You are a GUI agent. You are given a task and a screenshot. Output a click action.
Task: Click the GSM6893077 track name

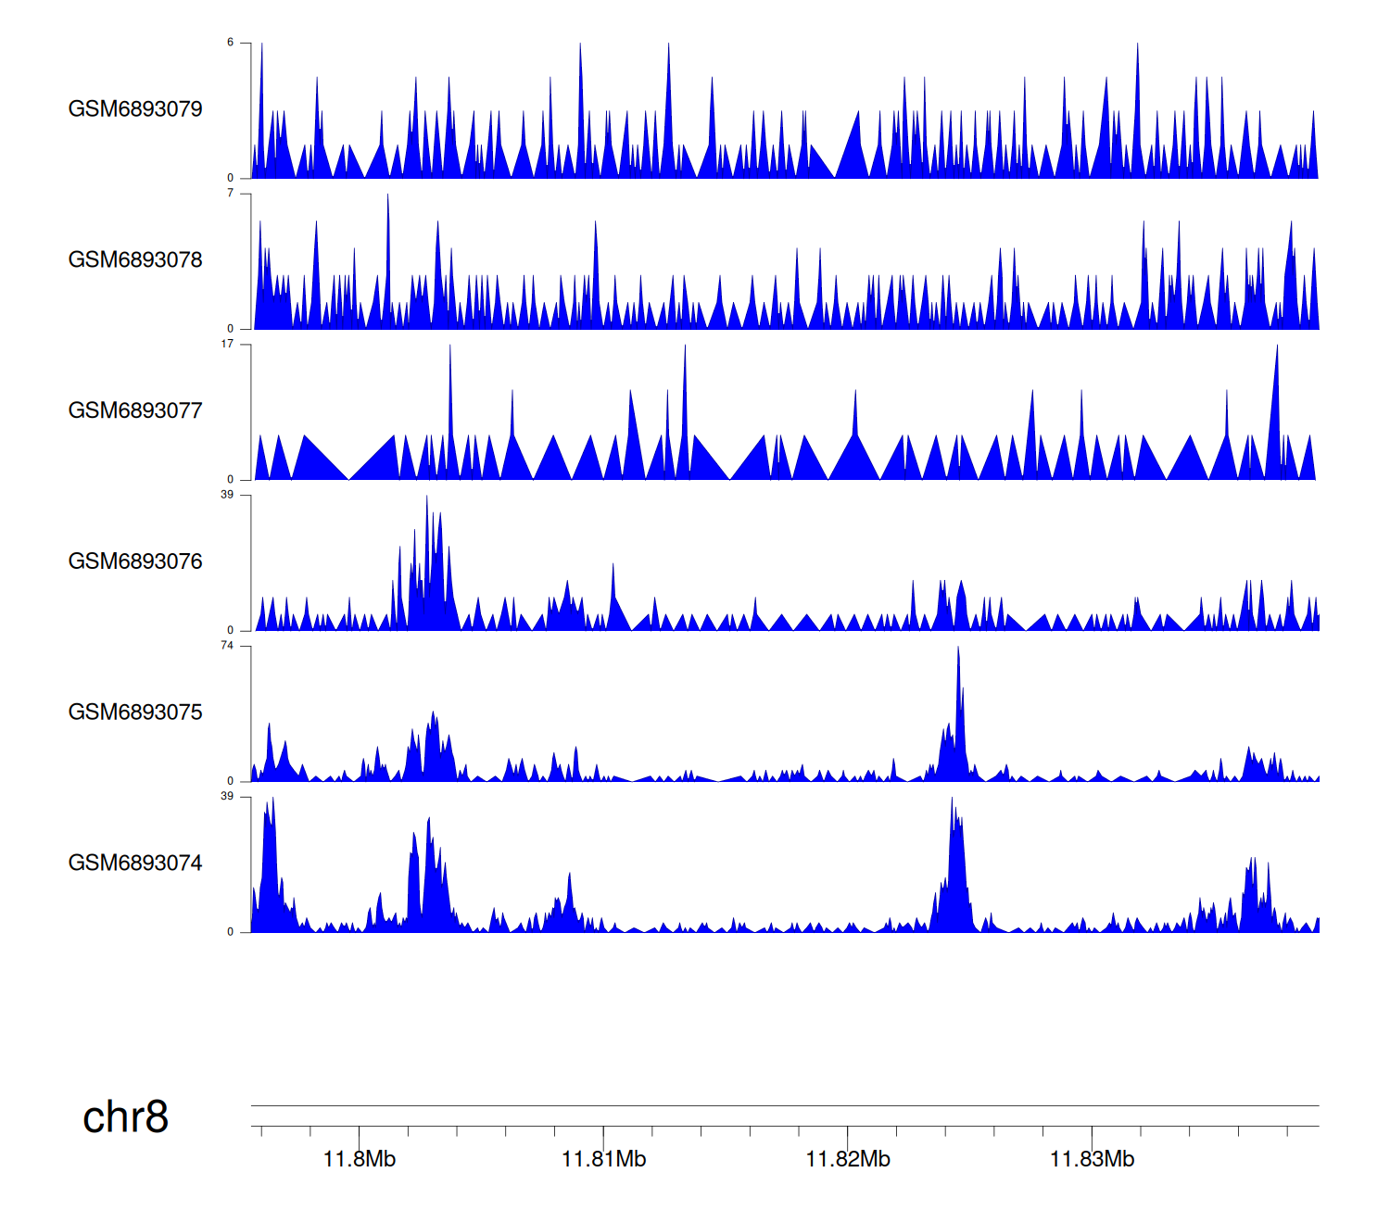click(x=135, y=411)
